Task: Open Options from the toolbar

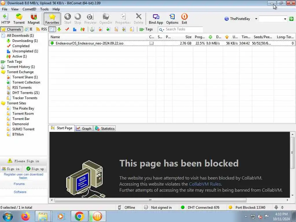Action: pyautogui.click(x=172, y=19)
